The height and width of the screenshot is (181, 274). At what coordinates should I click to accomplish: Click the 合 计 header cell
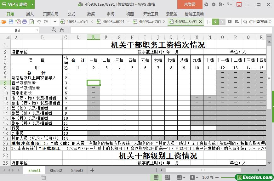pyautogui.click(x=78, y=60)
